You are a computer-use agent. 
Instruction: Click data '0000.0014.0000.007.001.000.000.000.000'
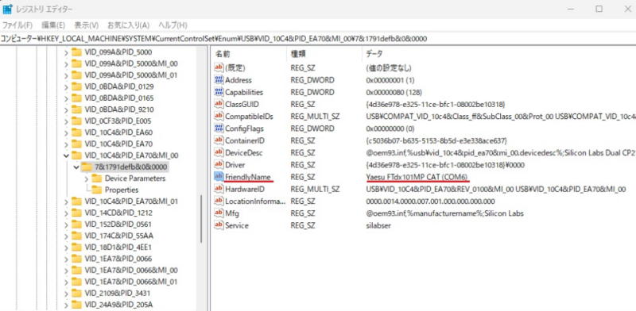pyautogui.click(x=430, y=202)
